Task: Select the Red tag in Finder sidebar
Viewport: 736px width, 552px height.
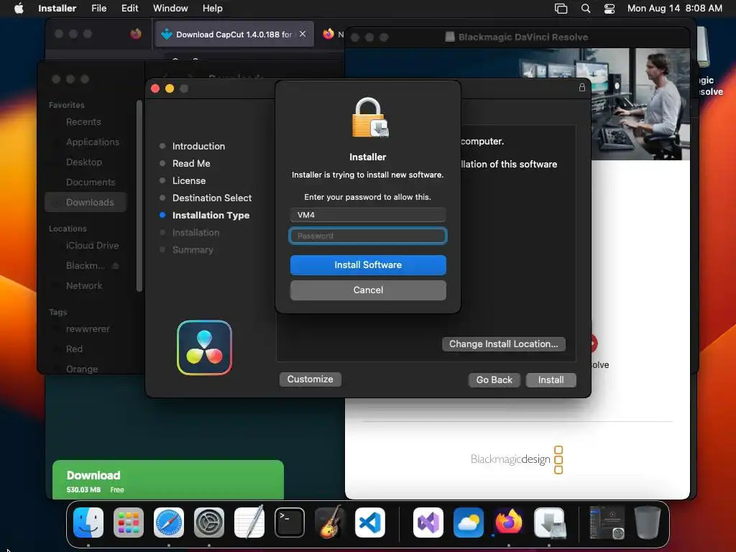Action: [74, 349]
